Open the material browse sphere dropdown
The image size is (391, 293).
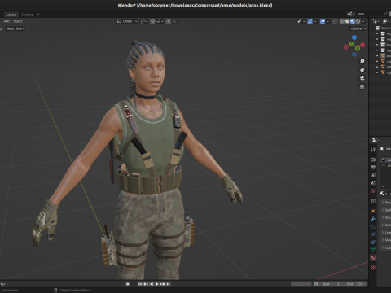click(x=384, y=194)
